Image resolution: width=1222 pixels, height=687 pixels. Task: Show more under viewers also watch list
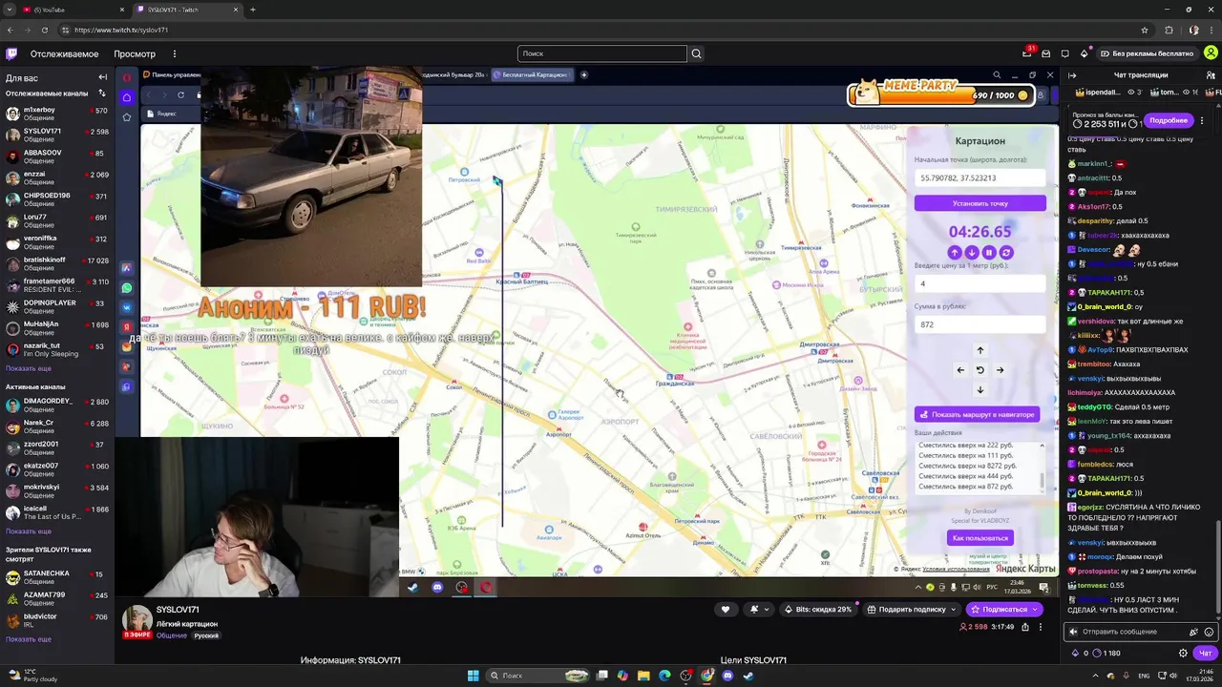[29, 639]
